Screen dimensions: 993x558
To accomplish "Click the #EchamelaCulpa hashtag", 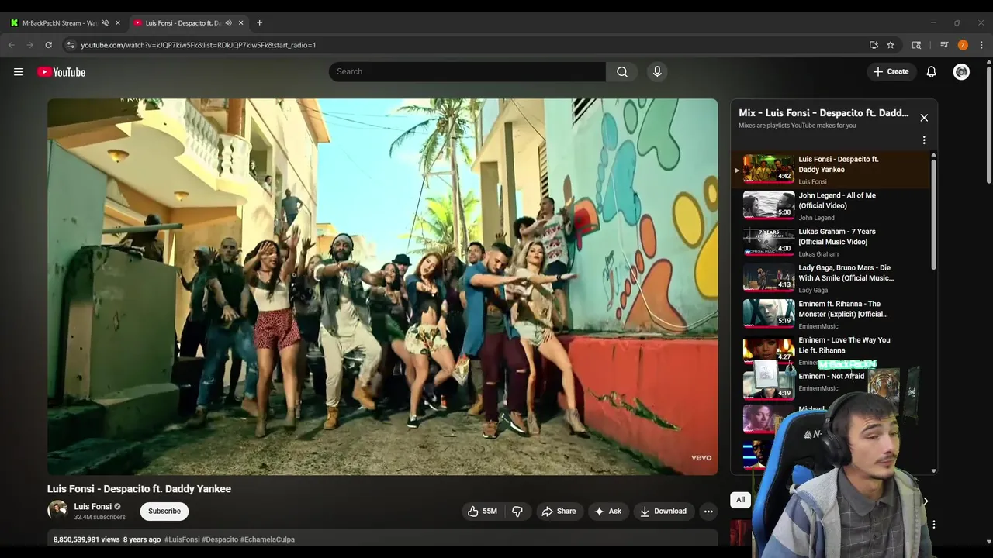I will 268,539.
